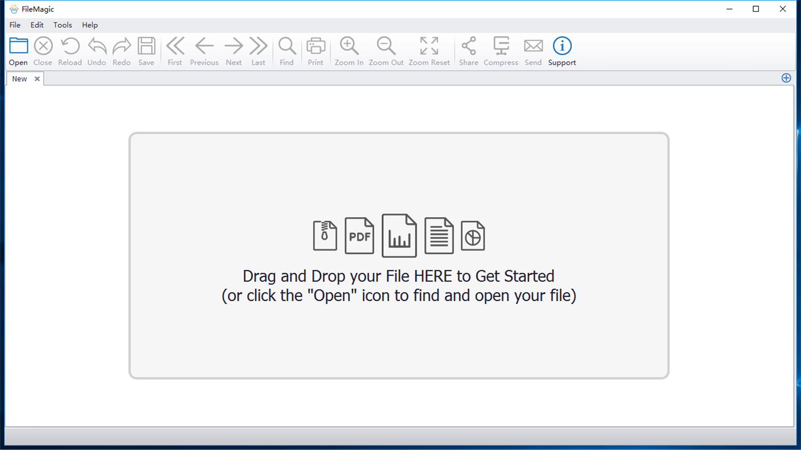Click the bar chart file icon
Viewport: 801px width, 450px height.
[x=399, y=236]
